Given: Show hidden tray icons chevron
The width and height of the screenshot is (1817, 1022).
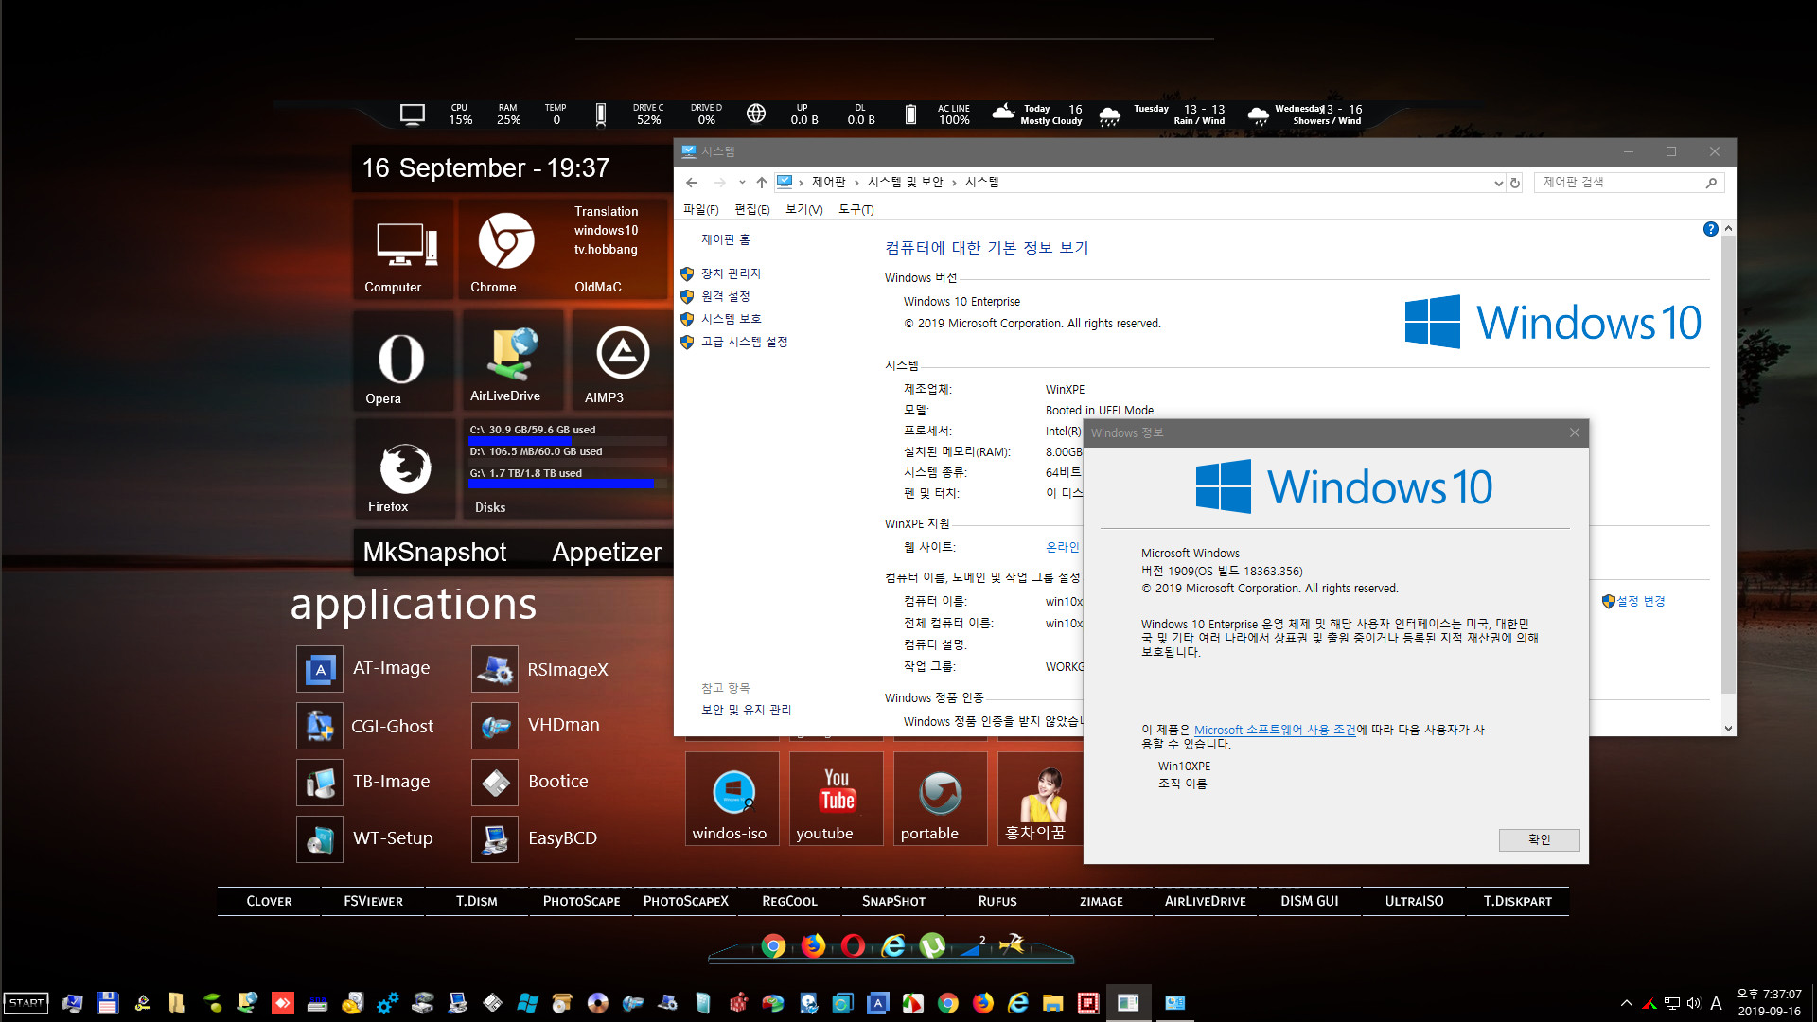Looking at the screenshot, I should [x=1626, y=1003].
